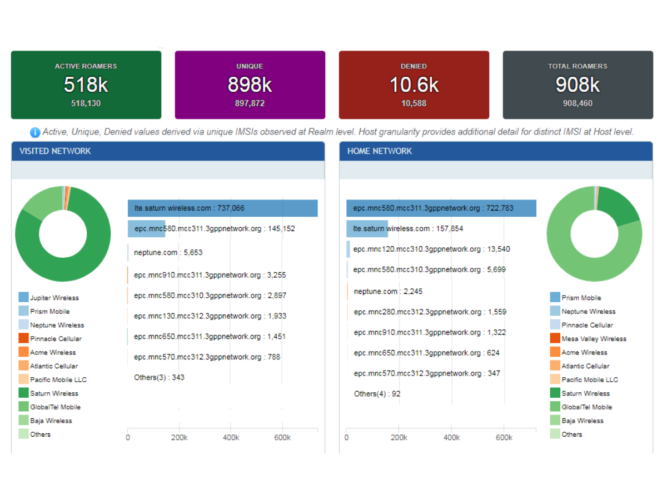Toggle GlobalTel Mobile legend swatch in Home Network
The image size is (667, 500).
click(x=555, y=407)
